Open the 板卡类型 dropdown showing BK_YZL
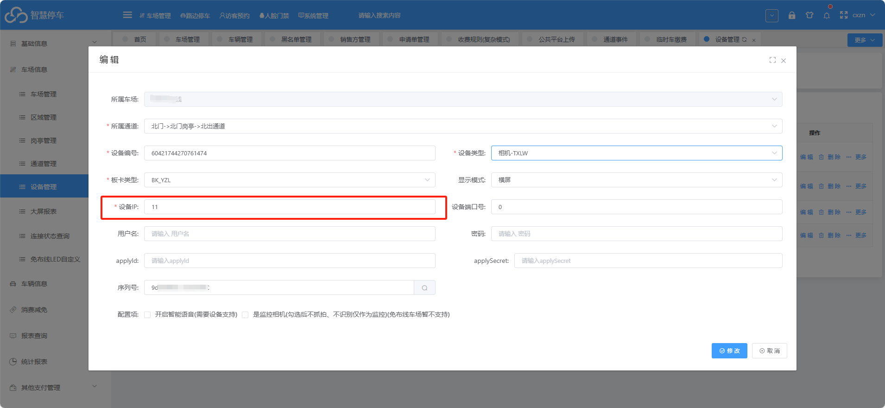Image resolution: width=885 pixels, height=408 pixels. 290,180
